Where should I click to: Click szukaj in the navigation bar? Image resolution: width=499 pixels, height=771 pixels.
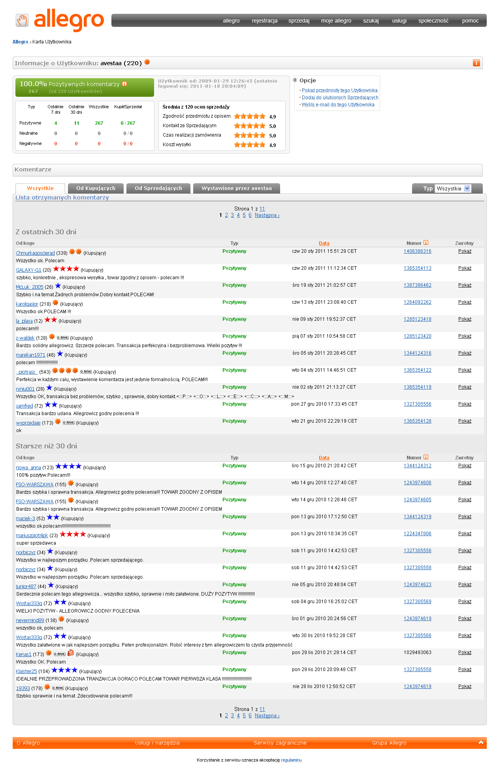371,21
